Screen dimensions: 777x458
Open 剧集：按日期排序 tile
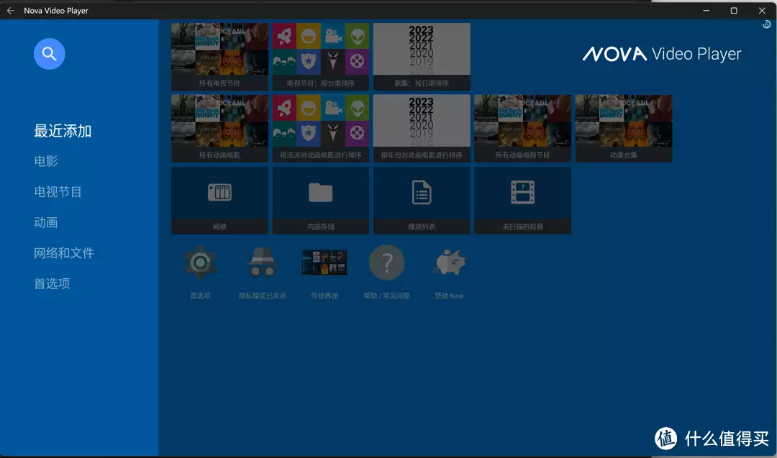(x=422, y=57)
